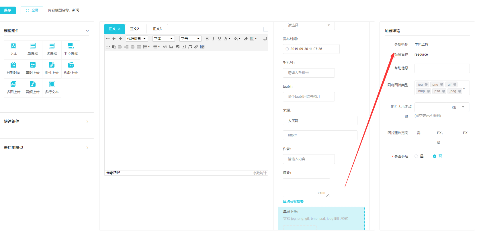
Task: Undo the last editor action
Action: pyautogui.click(x=114, y=39)
